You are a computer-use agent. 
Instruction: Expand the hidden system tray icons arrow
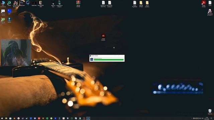192,118
